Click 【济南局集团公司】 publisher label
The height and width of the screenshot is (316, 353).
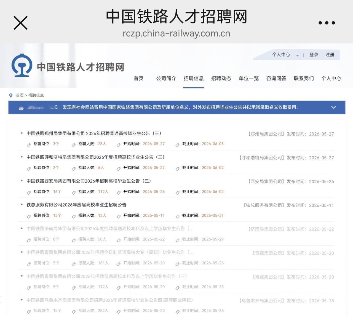point(266,229)
